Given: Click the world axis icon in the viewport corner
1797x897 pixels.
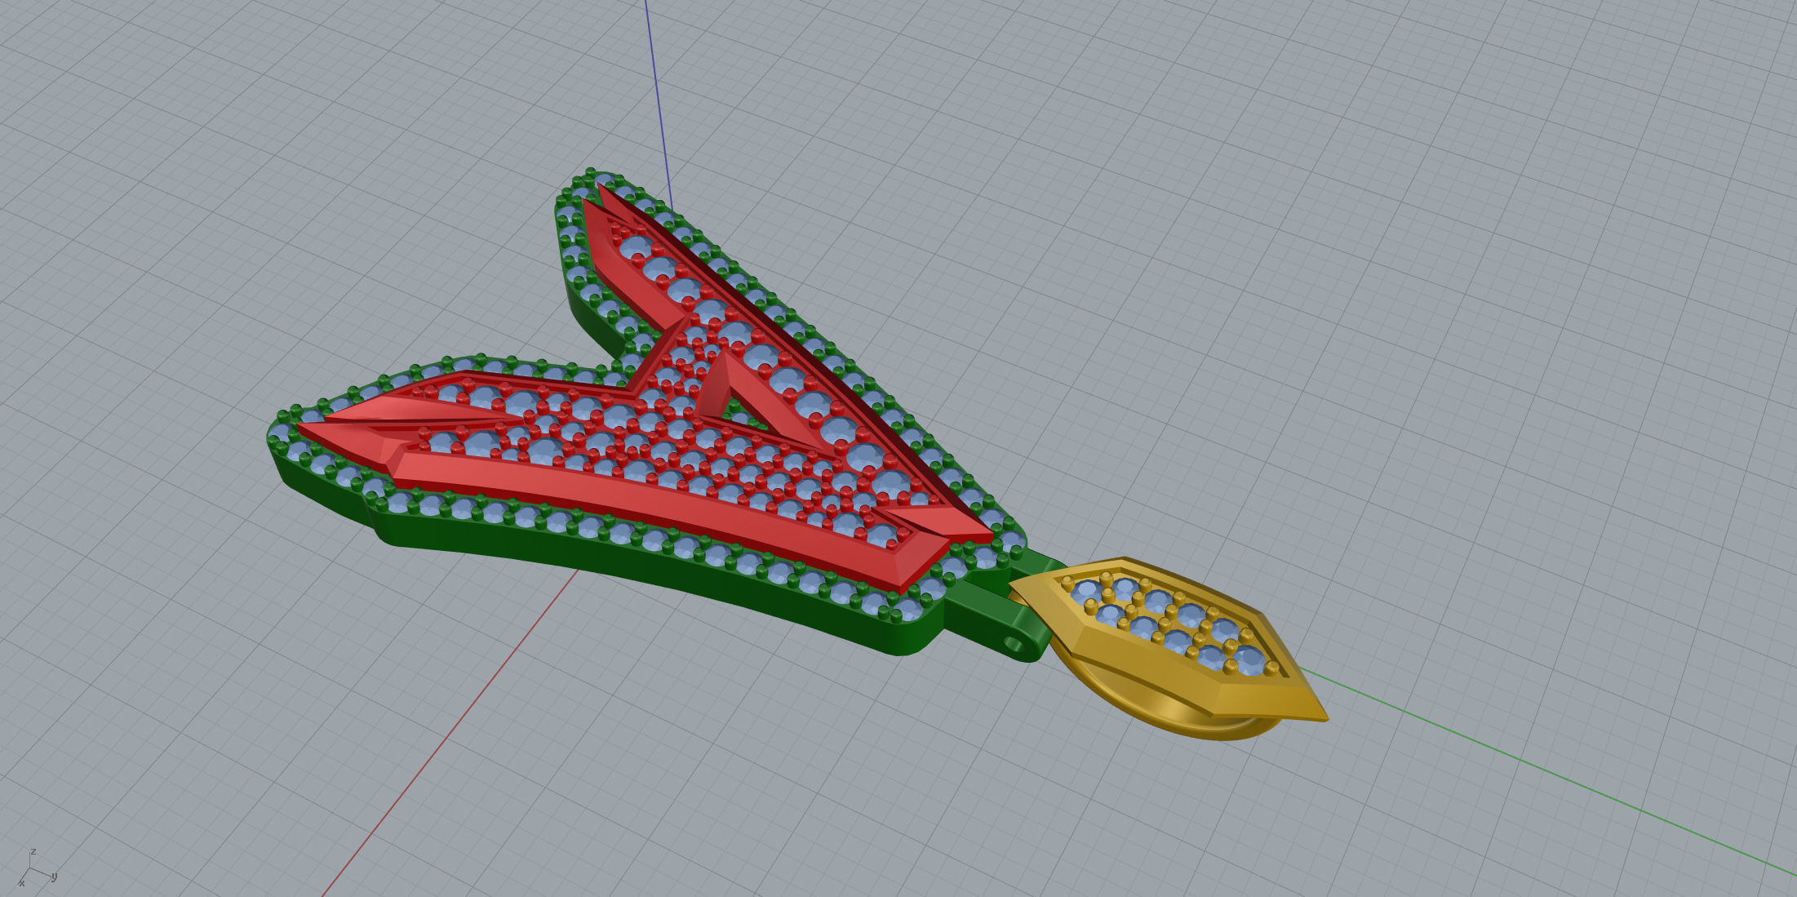Looking at the screenshot, I should click(36, 868).
